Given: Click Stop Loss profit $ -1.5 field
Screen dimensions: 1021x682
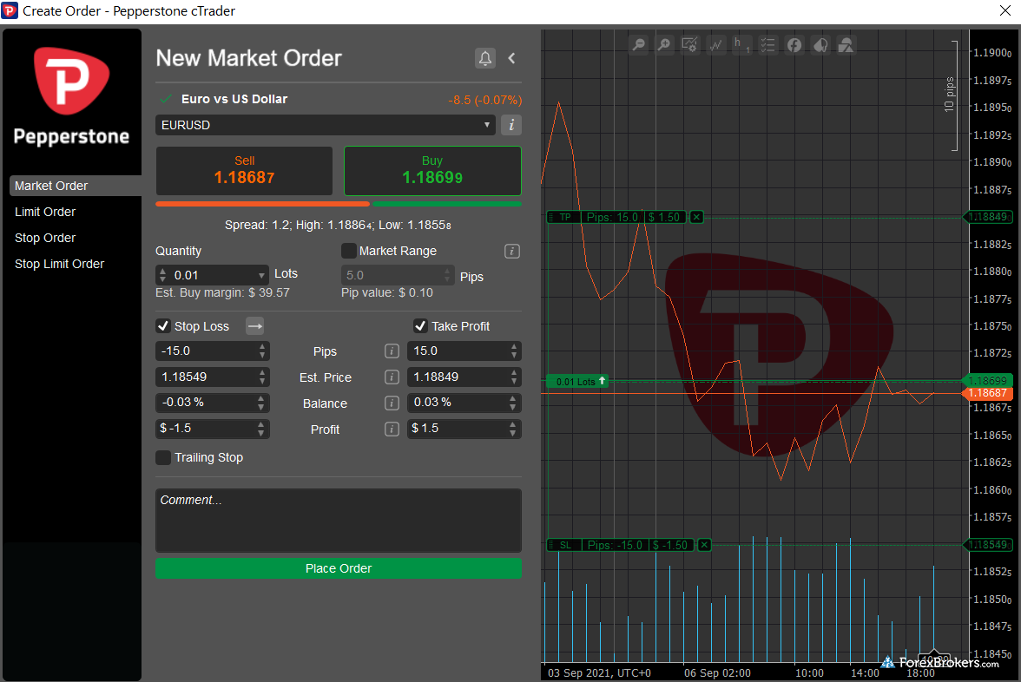Looking at the screenshot, I should [212, 429].
